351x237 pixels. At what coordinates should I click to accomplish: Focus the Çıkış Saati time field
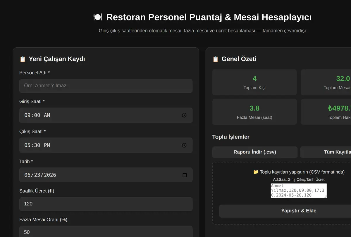coord(106,145)
